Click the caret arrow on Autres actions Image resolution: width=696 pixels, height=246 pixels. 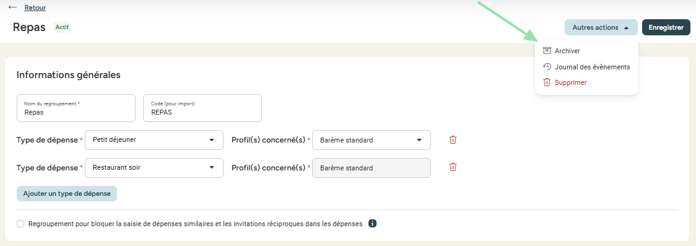[626, 27]
